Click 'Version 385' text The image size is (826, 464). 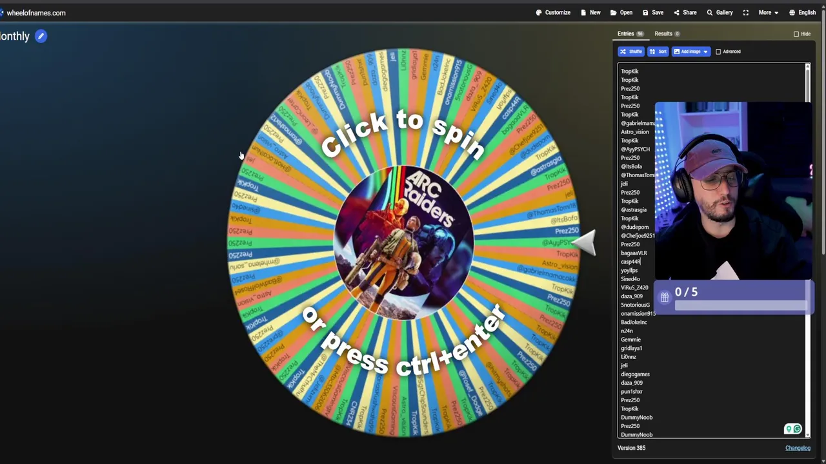[631, 448]
